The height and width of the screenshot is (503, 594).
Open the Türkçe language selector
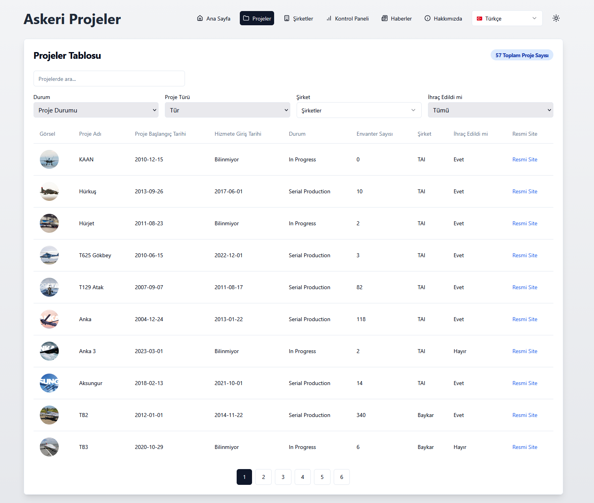(x=507, y=18)
